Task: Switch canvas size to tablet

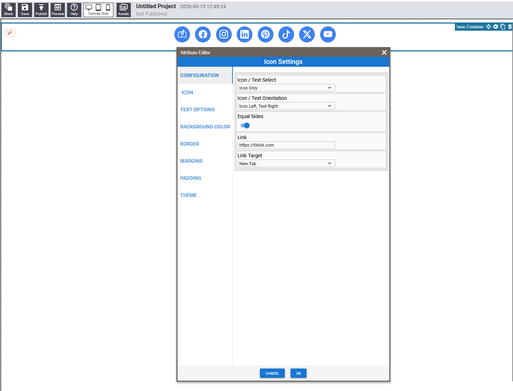Action: pyautogui.click(x=98, y=7)
